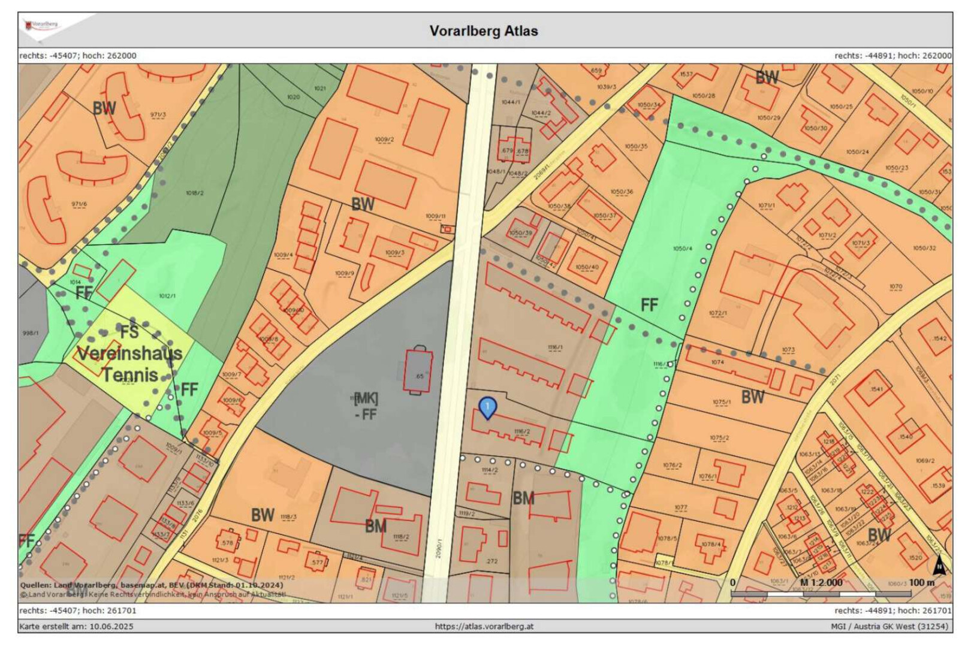The height and width of the screenshot is (647, 965).
Task: Select the Vereinshaus Tennis label
Action: [129, 364]
